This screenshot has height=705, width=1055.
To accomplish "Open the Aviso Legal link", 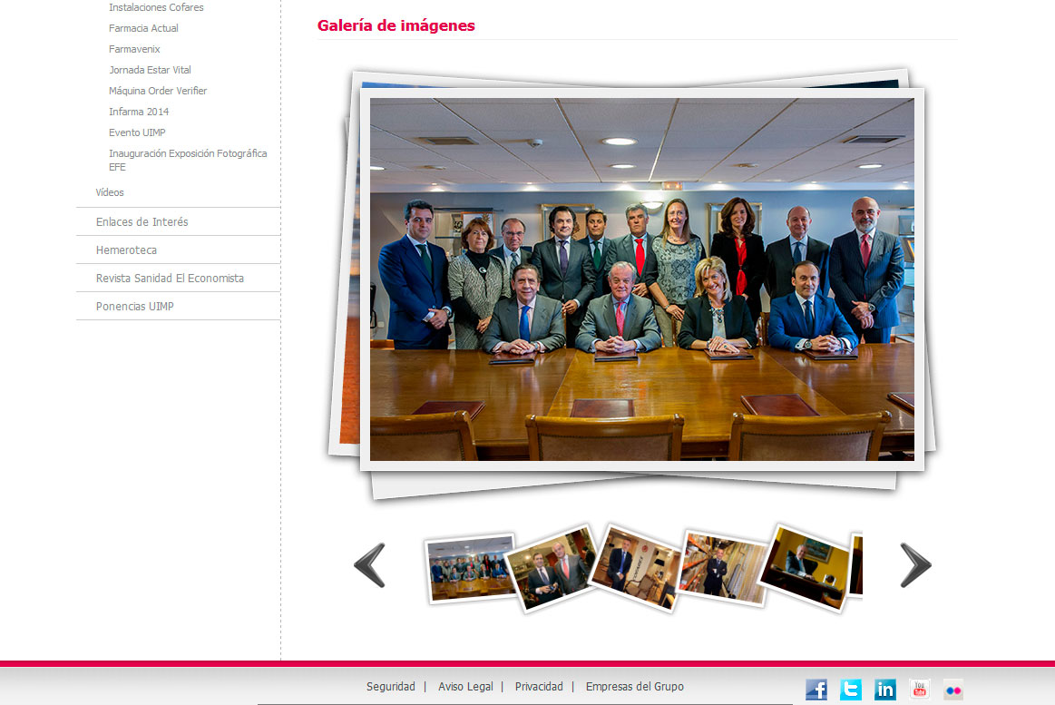I will [x=465, y=687].
